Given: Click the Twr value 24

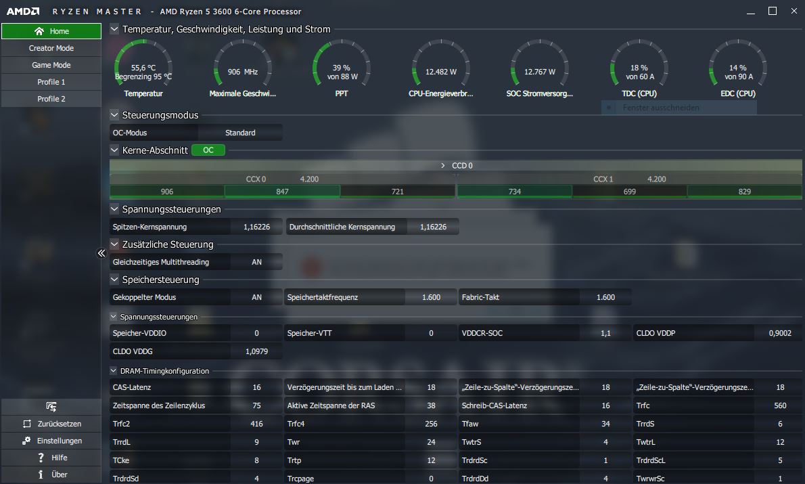Looking at the screenshot, I should pyautogui.click(x=432, y=443).
